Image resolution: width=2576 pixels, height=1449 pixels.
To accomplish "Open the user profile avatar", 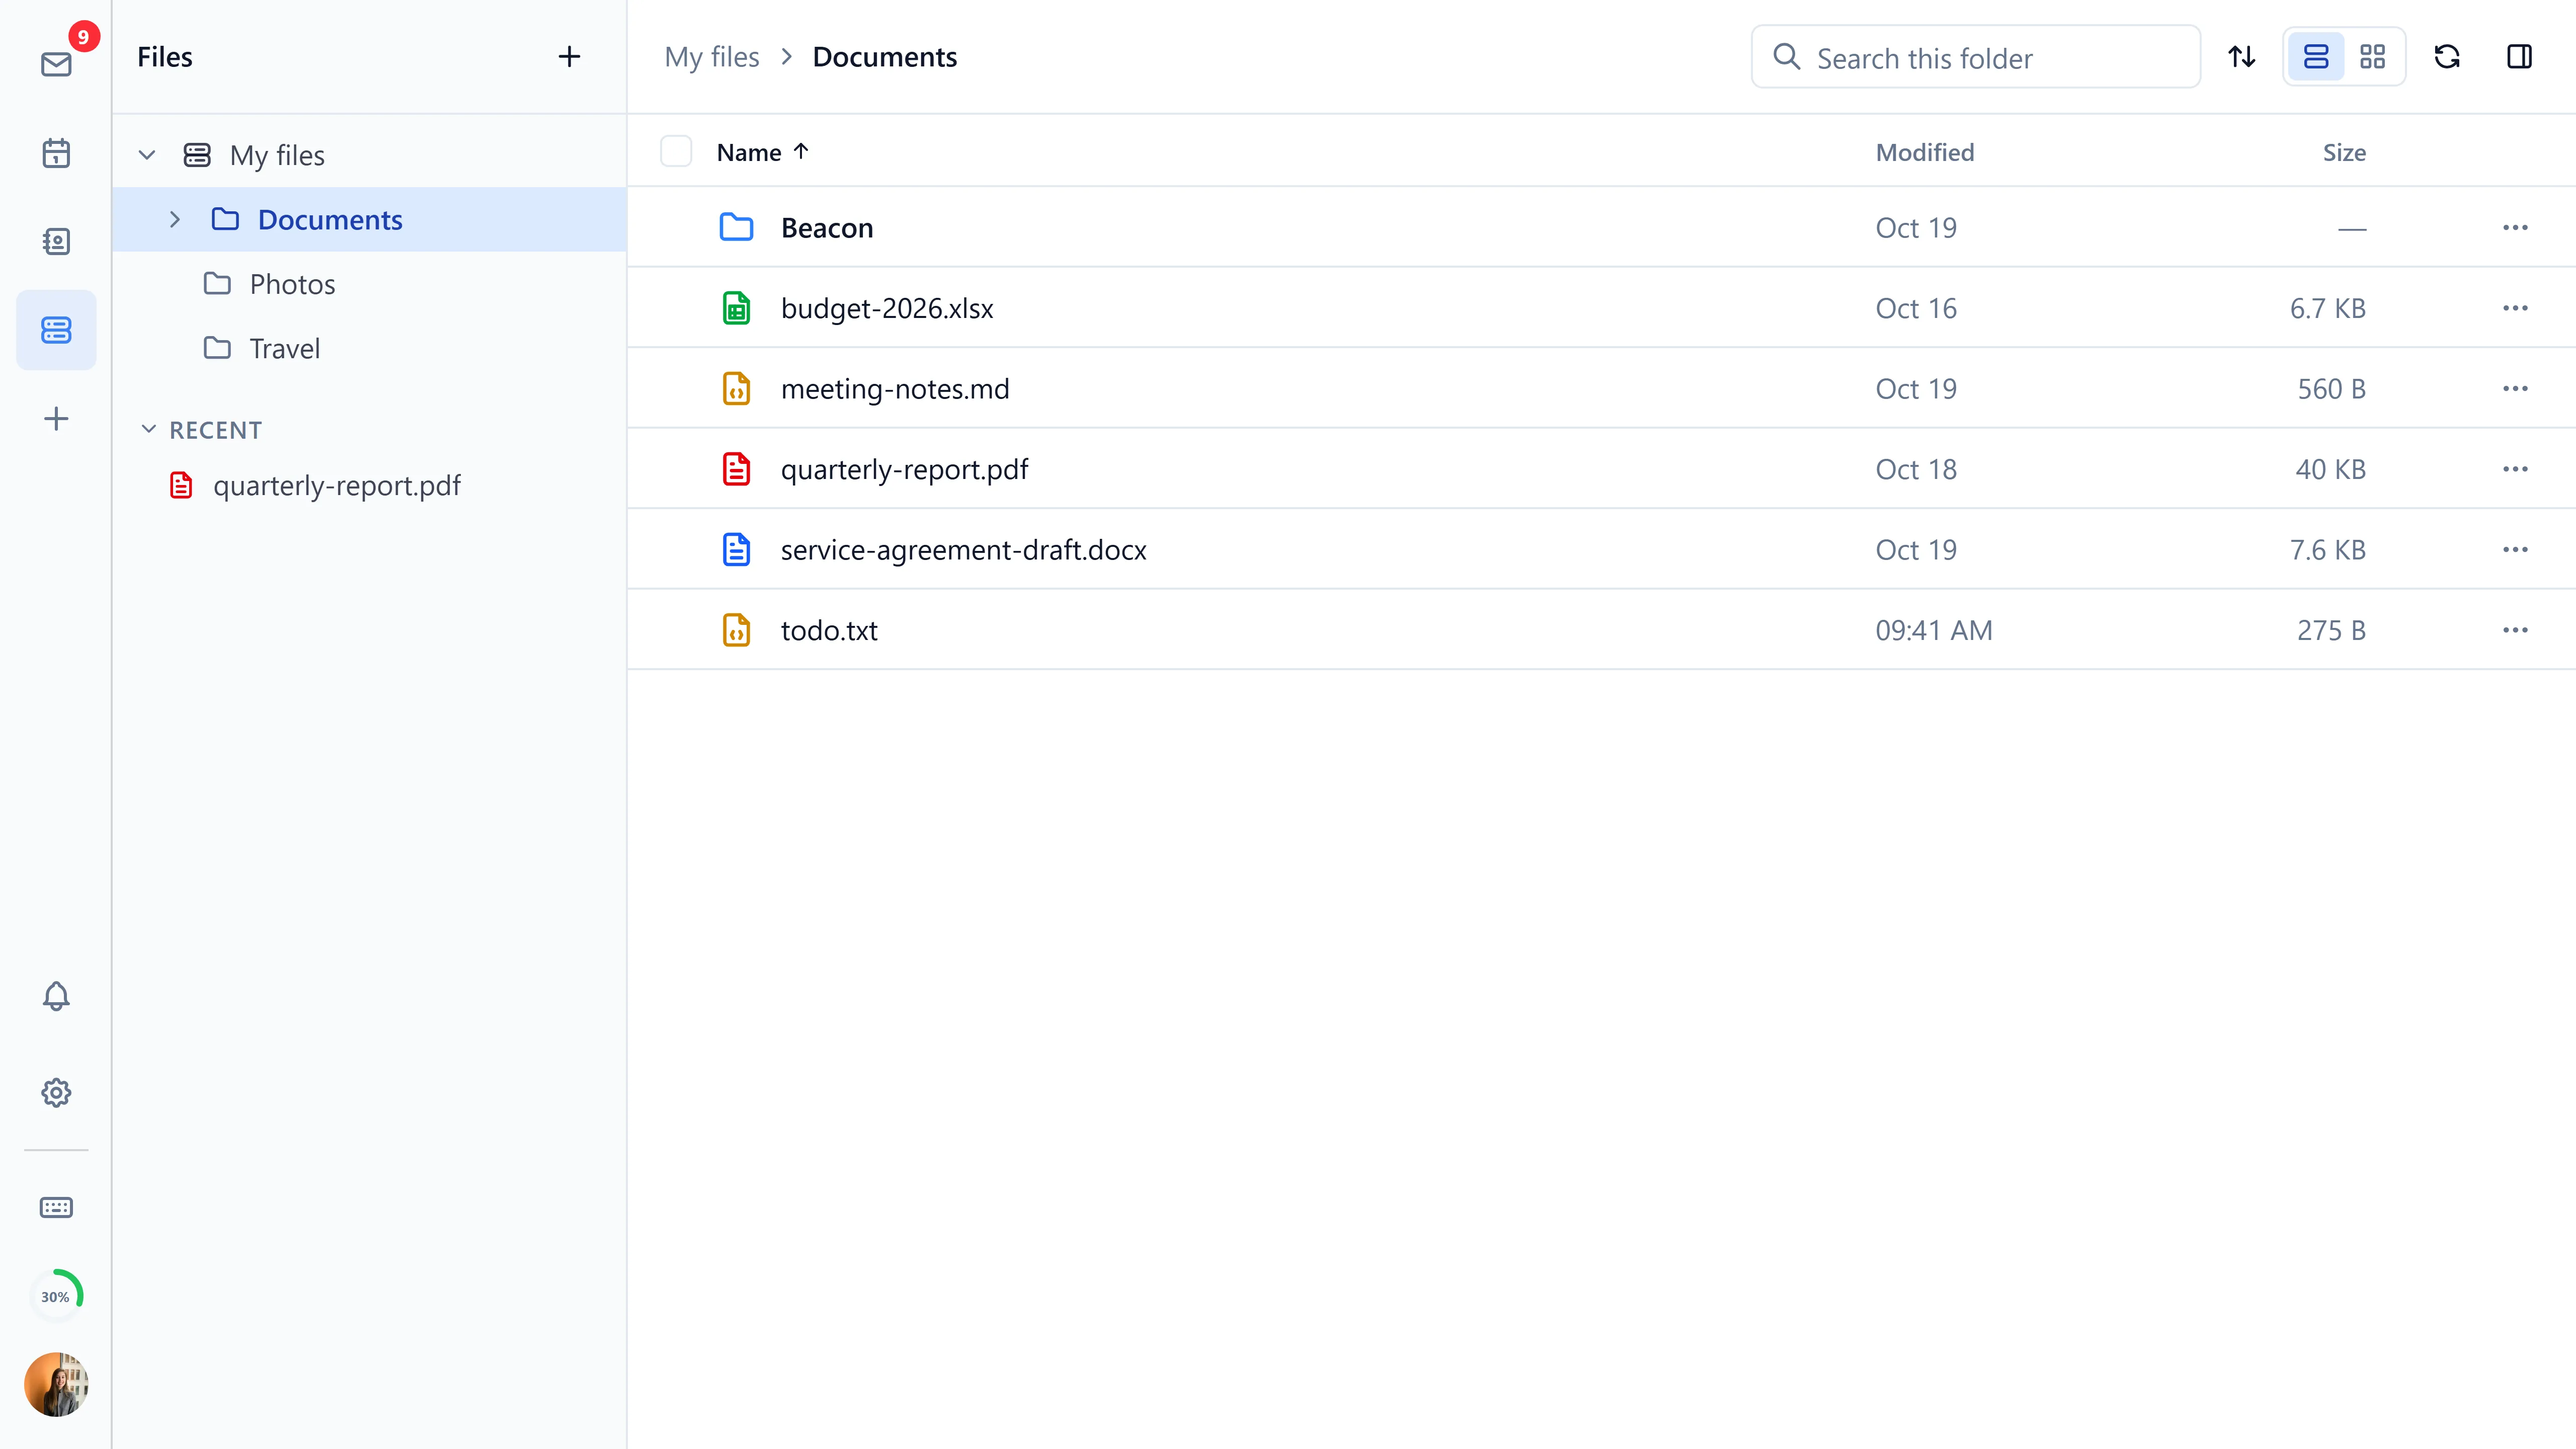I will [56, 1384].
